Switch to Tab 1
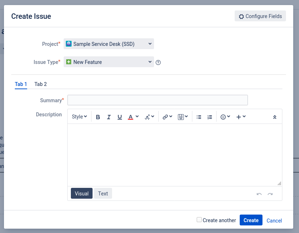This screenshot has height=233, width=299. pyautogui.click(x=21, y=84)
